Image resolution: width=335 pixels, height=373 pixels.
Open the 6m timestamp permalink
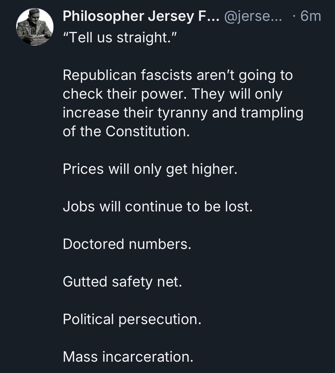311,16
